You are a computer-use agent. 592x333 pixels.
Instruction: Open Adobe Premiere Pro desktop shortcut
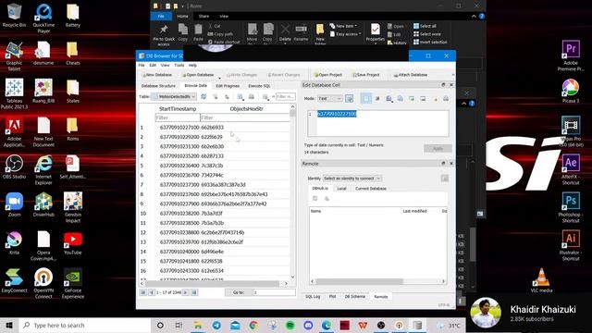pyautogui.click(x=571, y=55)
